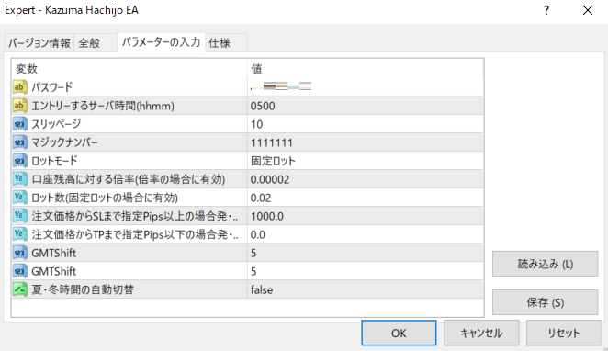
Task: Confirm settings with the OK button
Action: coord(399,333)
